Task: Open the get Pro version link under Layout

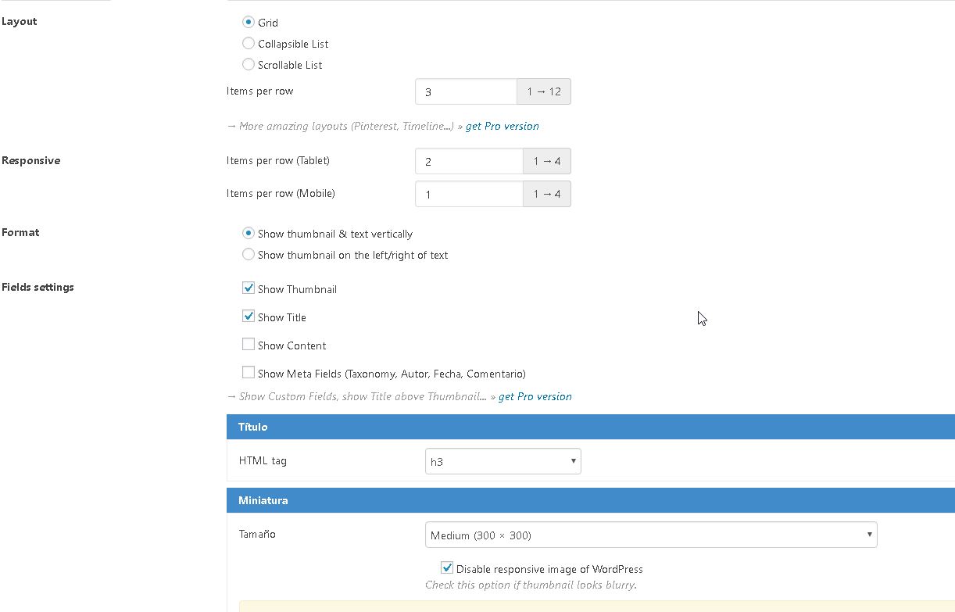Action: tap(502, 126)
